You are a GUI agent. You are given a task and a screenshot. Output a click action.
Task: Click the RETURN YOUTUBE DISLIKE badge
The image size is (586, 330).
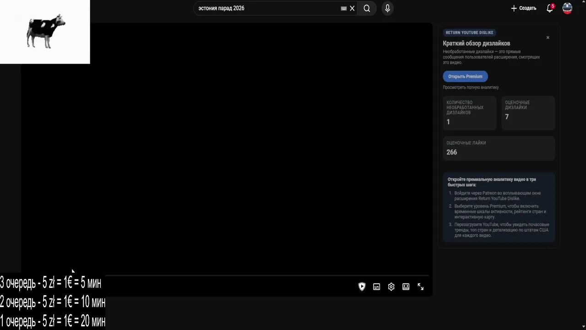[469, 33]
